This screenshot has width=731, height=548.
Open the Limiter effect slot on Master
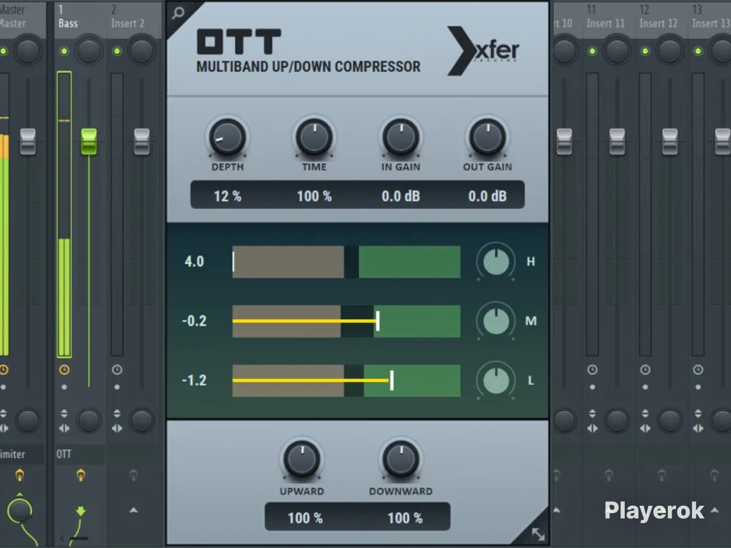coord(22,454)
